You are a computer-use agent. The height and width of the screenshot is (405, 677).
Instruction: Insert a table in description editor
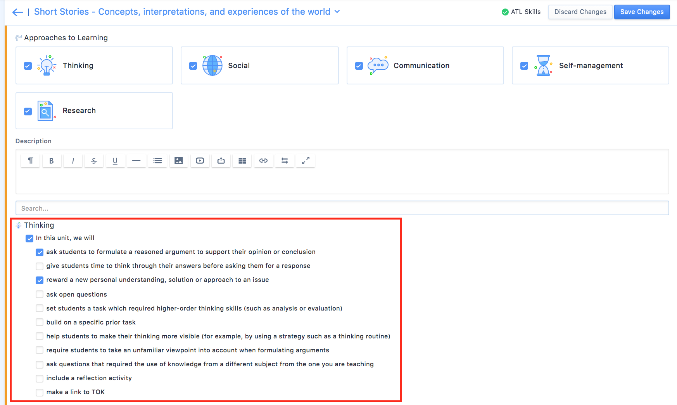pyautogui.click(x=242, y=161)
